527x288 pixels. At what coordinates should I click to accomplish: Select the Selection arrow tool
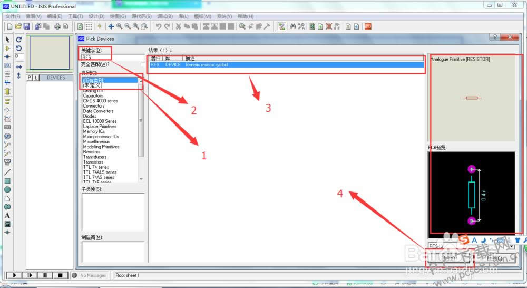point(7,40)
